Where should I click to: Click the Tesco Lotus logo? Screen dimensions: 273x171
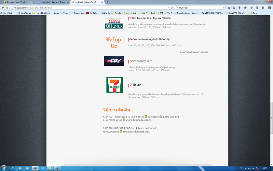(x=114, y=23)
